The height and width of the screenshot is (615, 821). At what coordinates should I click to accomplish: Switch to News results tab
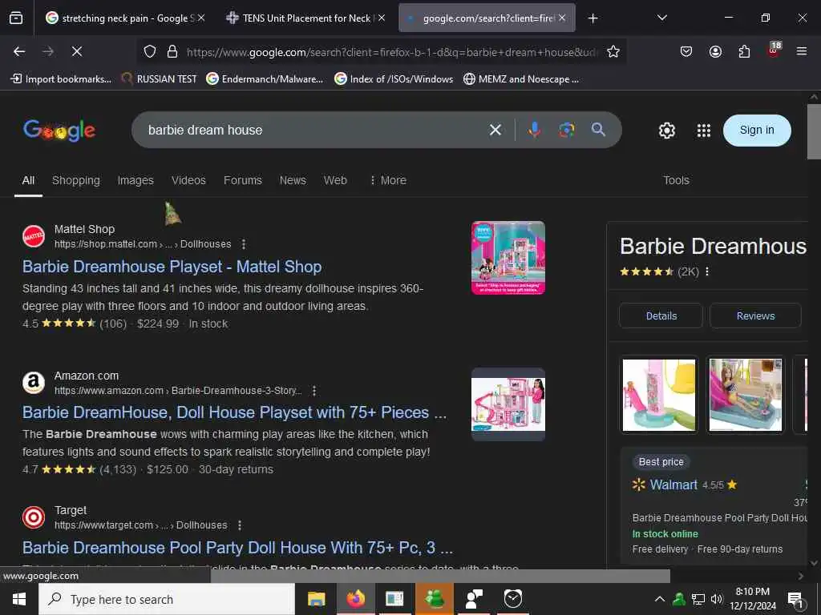click(293, 180)
